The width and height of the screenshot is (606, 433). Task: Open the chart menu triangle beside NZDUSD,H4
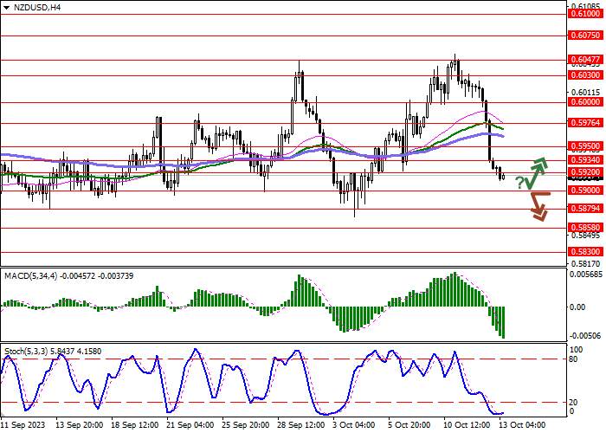tap(7, 7)
